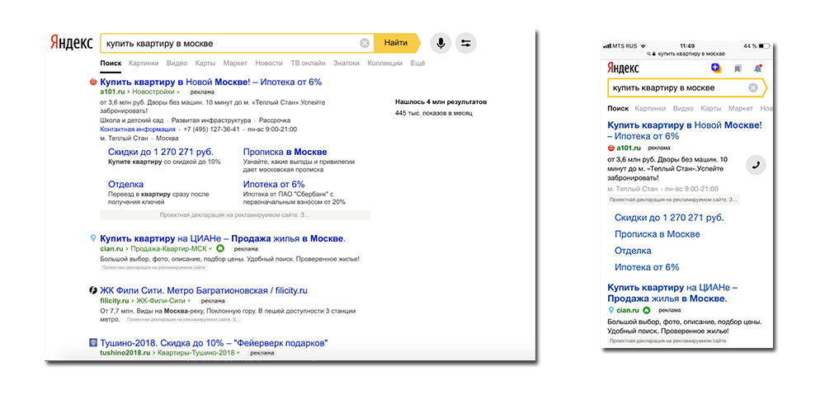
Task: Expand the Квартиры-Тушино-2018 dropdown arrow
Action: coord(238,353)
